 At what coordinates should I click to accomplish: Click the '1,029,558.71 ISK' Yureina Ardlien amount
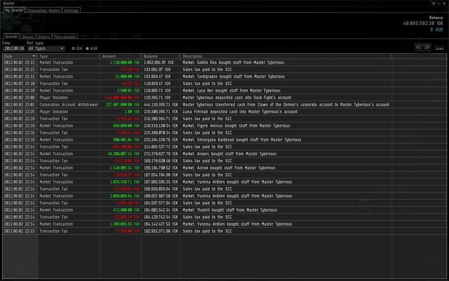pos(125,182)
